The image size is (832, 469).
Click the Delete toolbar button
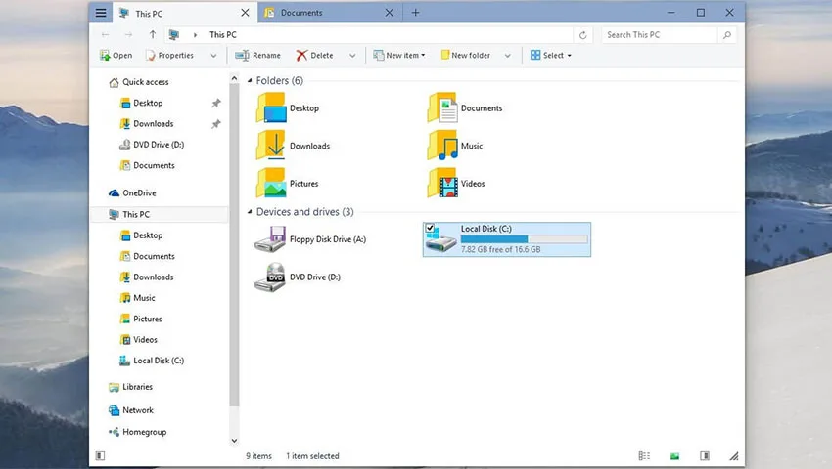coord(314,55)
